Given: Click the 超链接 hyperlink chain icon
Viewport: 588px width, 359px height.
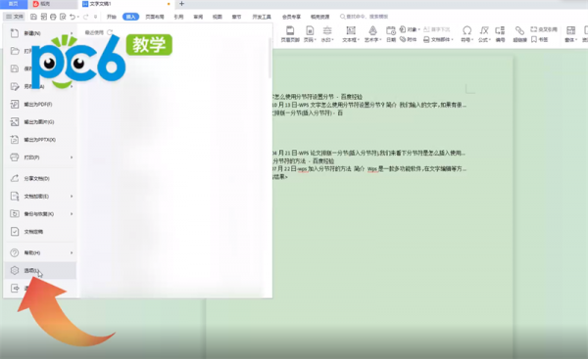Looking at the screenshot, I should (519, 33).
